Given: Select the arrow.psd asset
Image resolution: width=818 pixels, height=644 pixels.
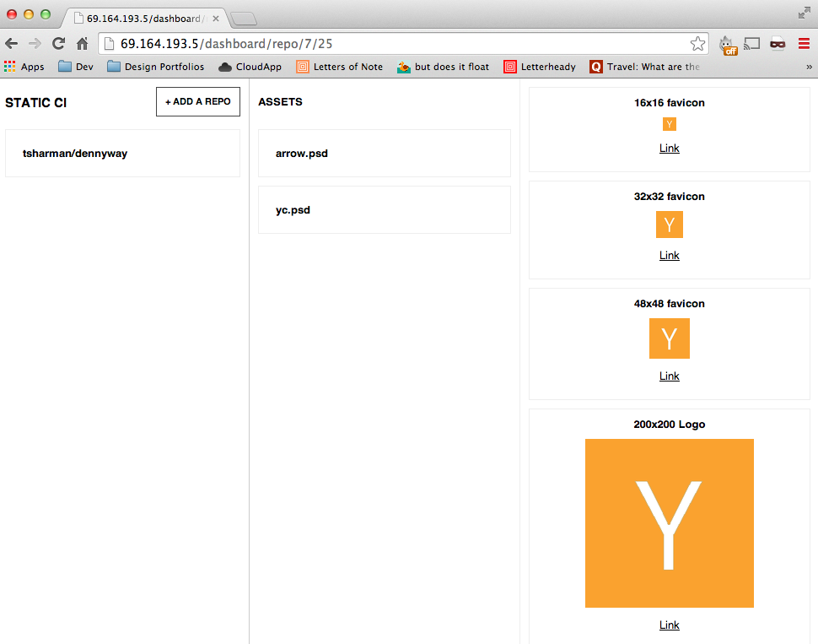Looking at the screenshot, I should (385, 153).
